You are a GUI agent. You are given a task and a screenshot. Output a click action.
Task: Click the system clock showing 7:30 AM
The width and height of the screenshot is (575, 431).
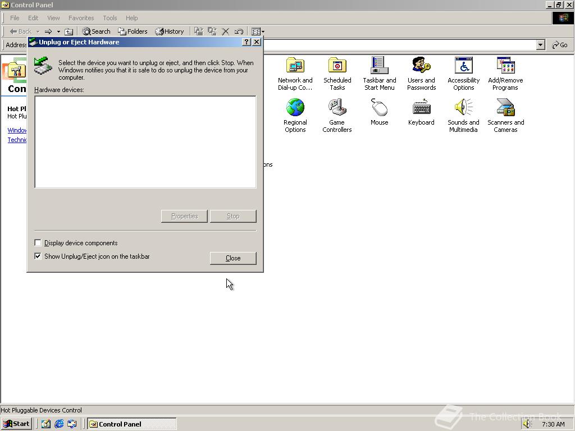coord(553,424)
